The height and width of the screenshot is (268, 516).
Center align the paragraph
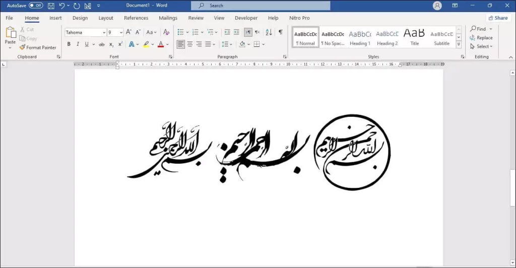(x=190, y=44)
